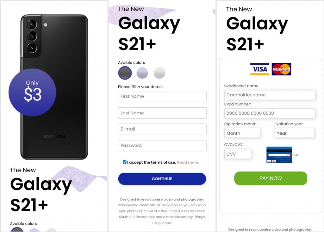The width and height of the screenshot is (324, 232).
Task: Open the Expiration month dropdown
Action: tap(242, 133)
